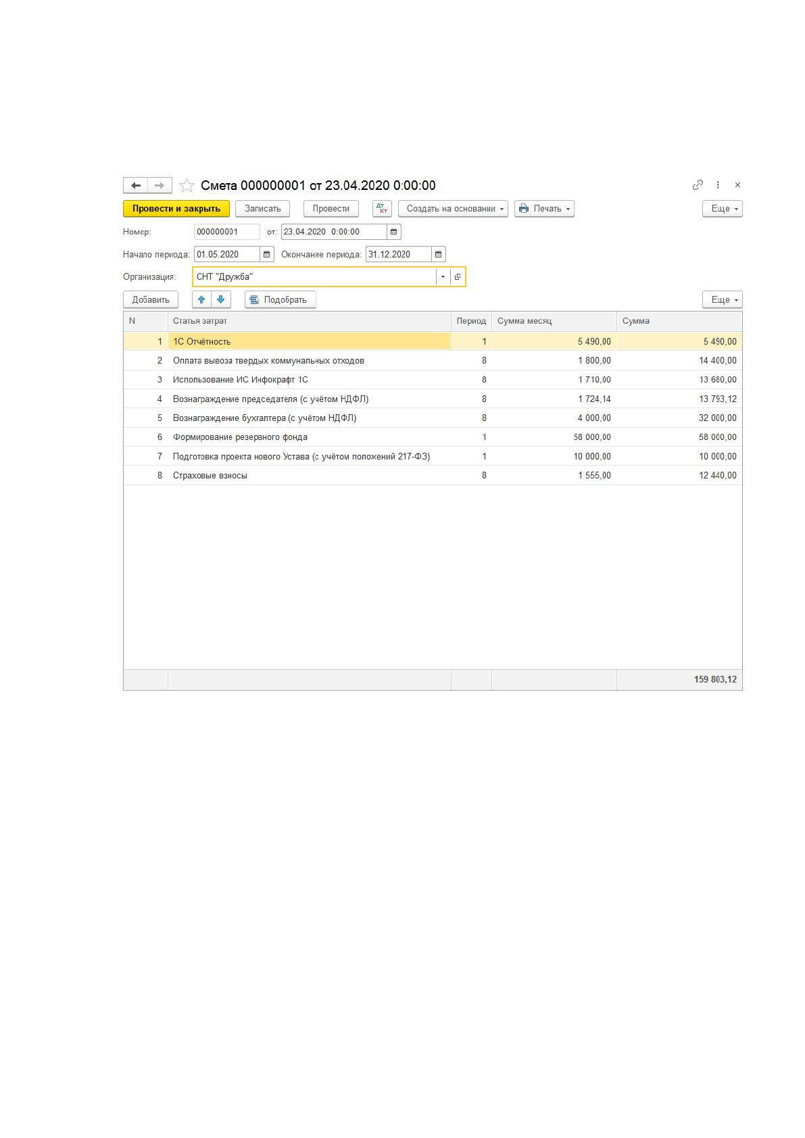
Task: Open the top Еще menu
Action: tap(723, 208)
